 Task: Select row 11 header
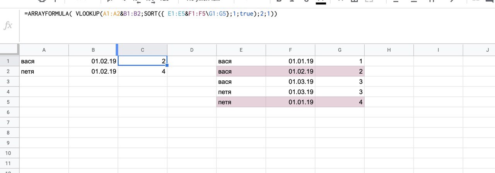click(x=9, y=163)
